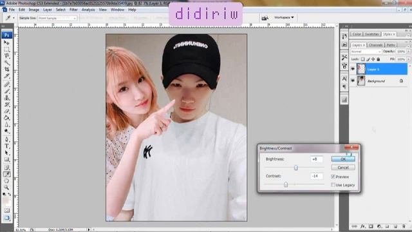Viewport: 412px width, 232px height.
Task: Click the Contrast slider handle
Action: 286,185
